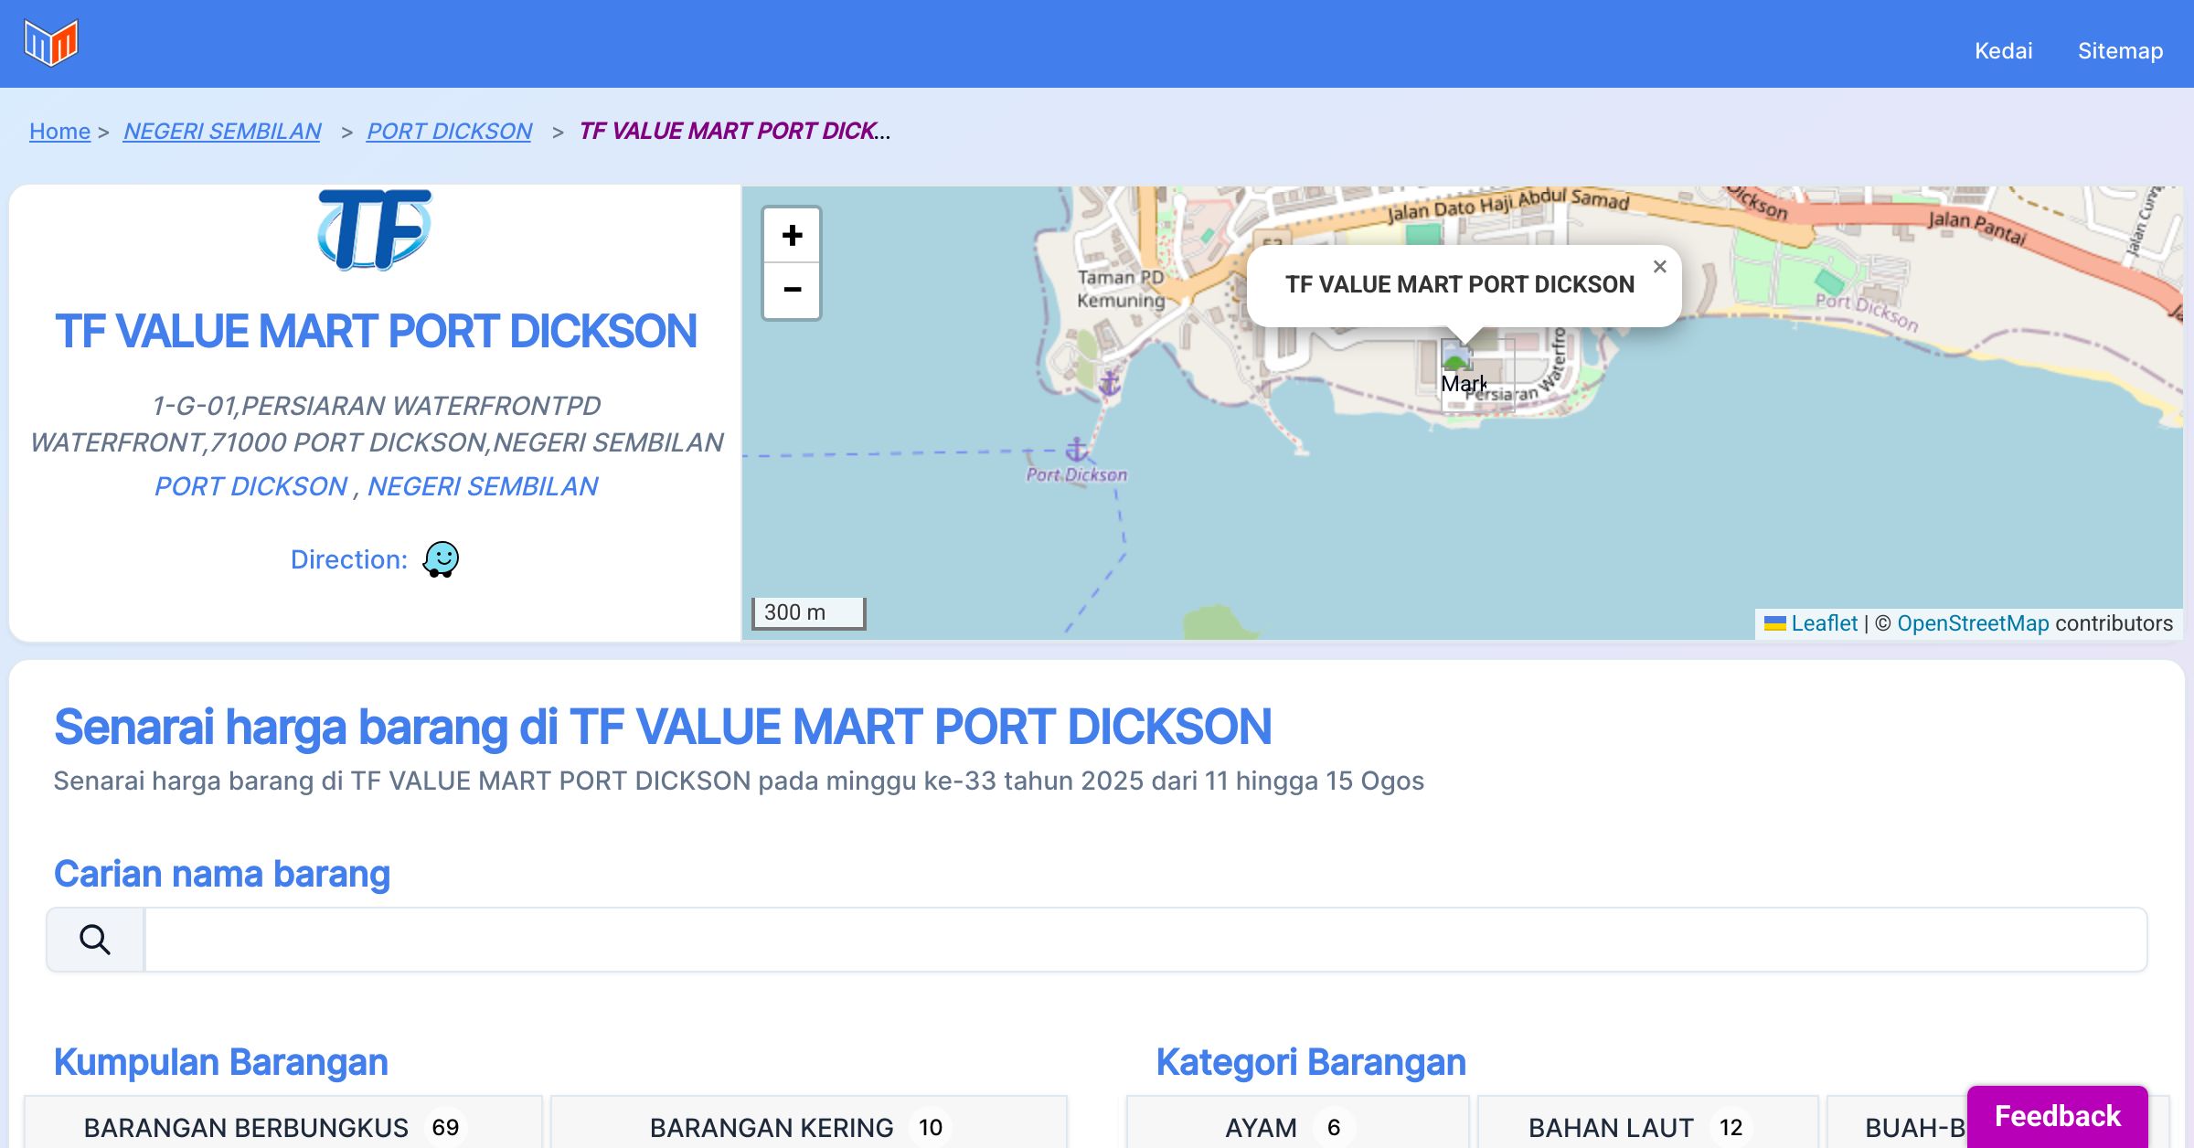Open the Sitemap menu item
The width and height of the screenshot is (2194, 1148).
pos(2120,50)
